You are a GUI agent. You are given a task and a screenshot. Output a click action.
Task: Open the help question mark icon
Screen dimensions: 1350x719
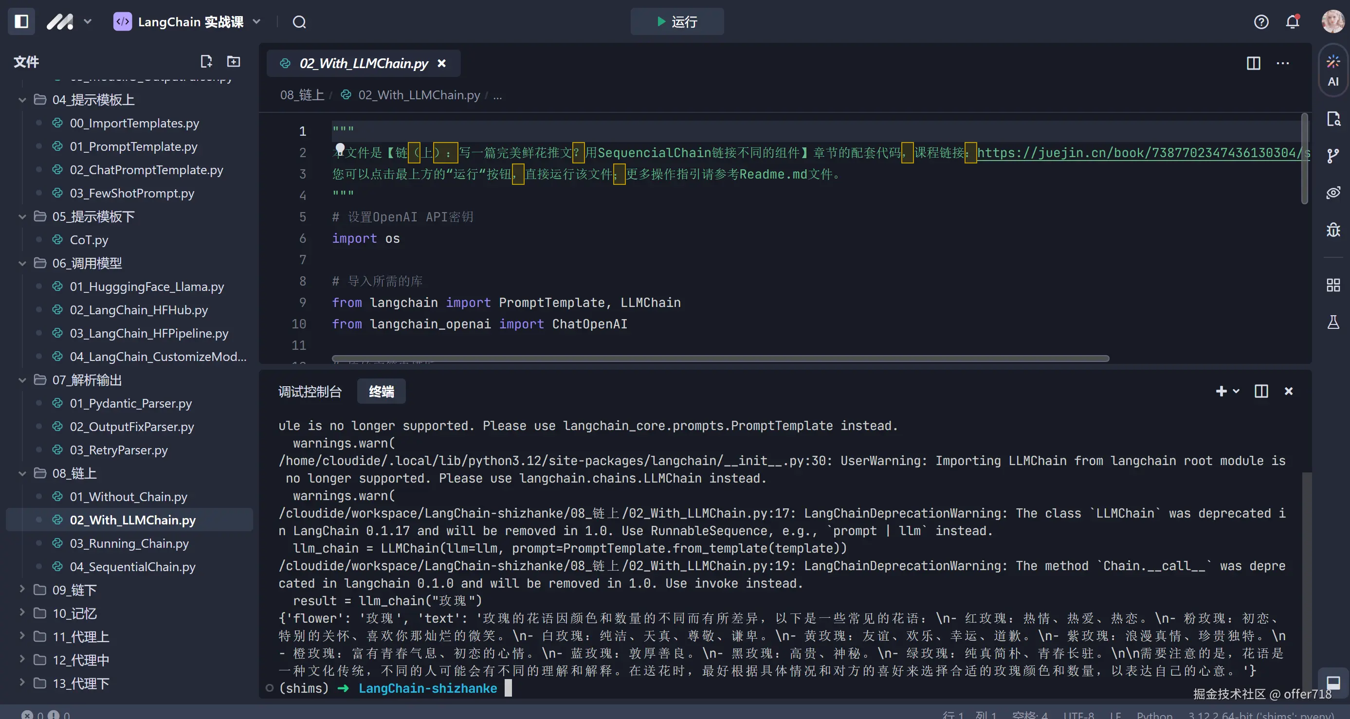point(1261,21)
